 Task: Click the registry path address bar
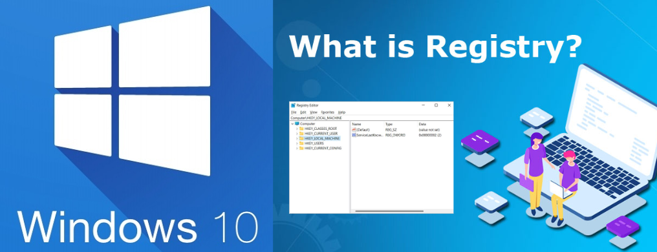tap(371, 118)
